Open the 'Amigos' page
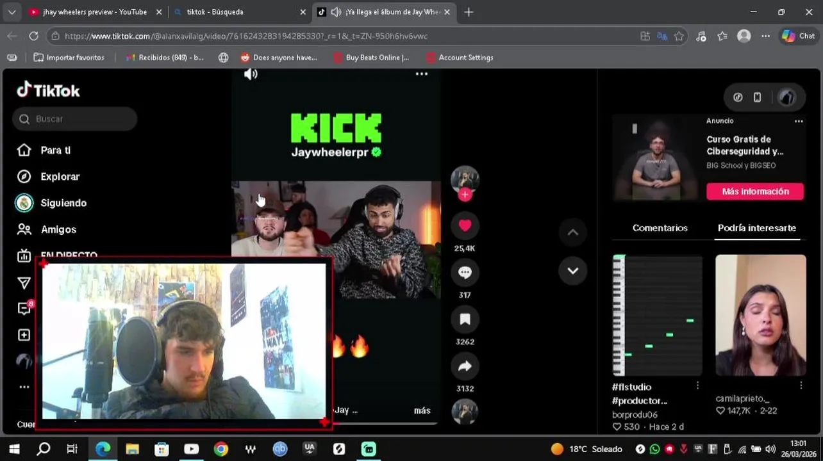The width and height of the screenshot is (823, 461). click(x=58, y=229)
